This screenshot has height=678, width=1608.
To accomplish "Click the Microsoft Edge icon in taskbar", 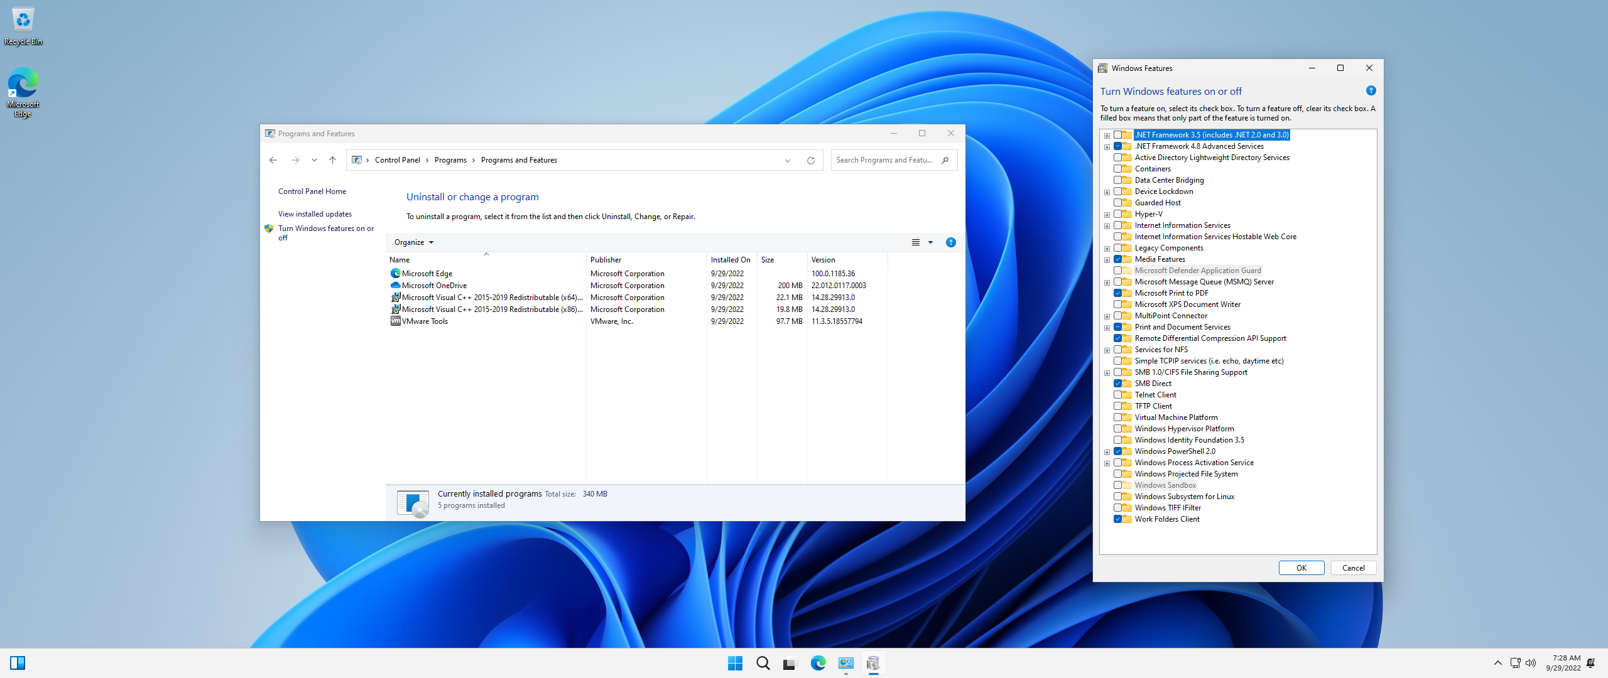I will (x=818, y=662).
